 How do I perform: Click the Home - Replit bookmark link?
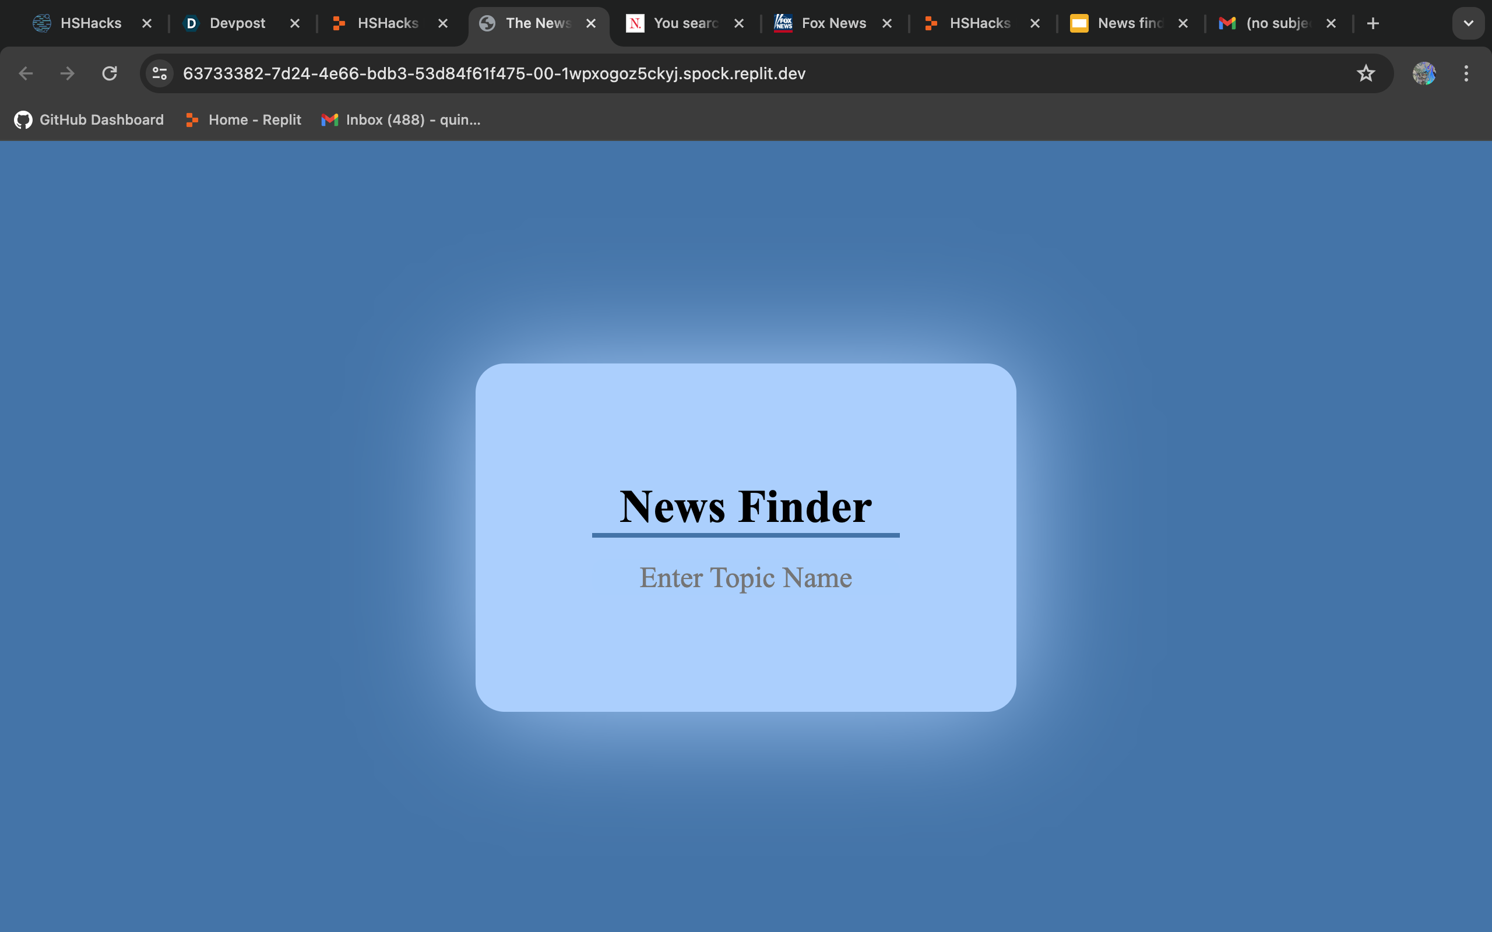254,119
